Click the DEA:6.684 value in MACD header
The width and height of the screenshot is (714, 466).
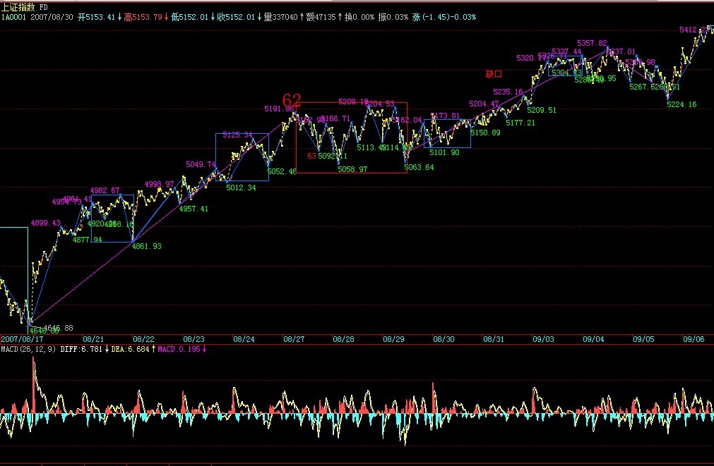[129, 349]
